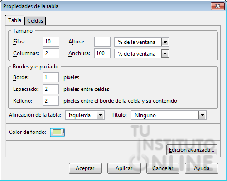Confirm with the Aceptar button

85,168
